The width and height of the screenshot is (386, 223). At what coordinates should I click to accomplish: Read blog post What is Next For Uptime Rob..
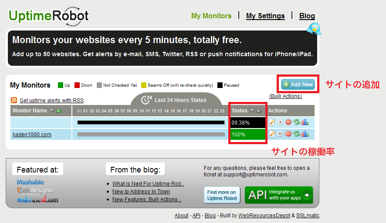148,184
